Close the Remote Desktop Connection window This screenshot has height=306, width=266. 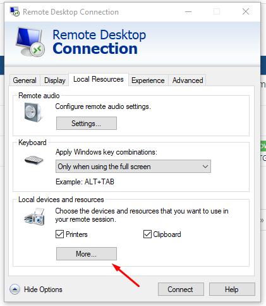click(x=246, y=11)
